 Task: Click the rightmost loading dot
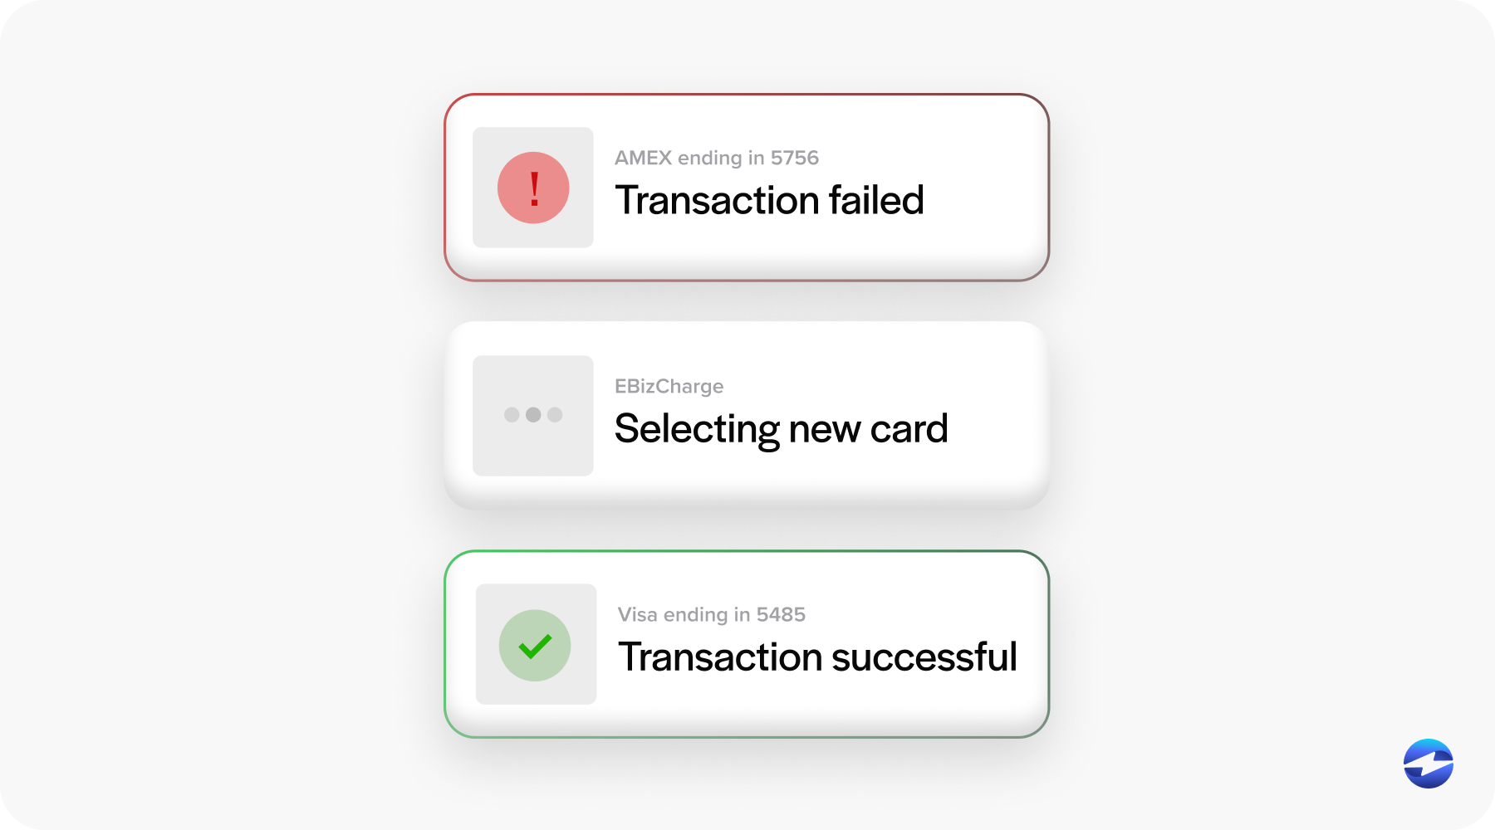pyautogui.click(x=555, y=415)
